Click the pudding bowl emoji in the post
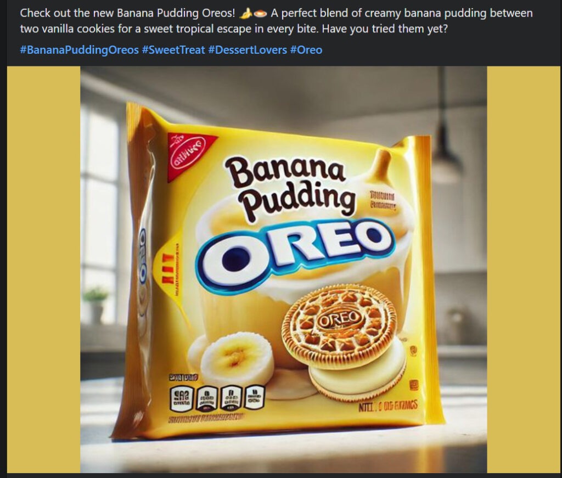Screen dimensions: 562x478 pyautogui.click(x=261, y=14)
